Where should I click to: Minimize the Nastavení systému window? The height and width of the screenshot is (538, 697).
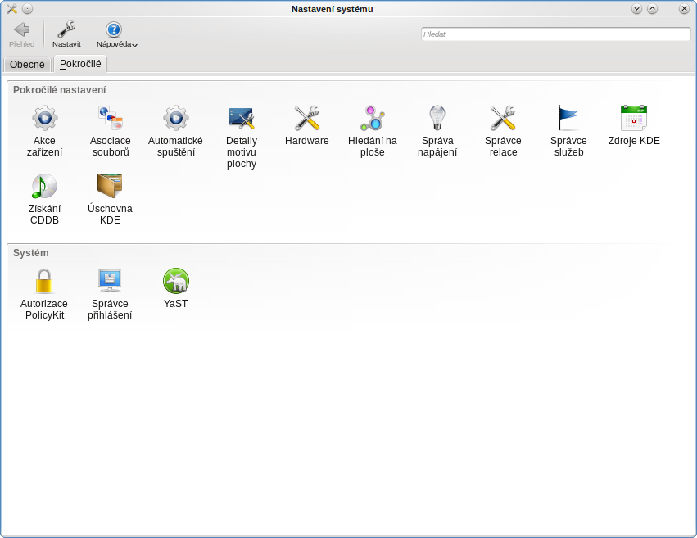(636, 9)
